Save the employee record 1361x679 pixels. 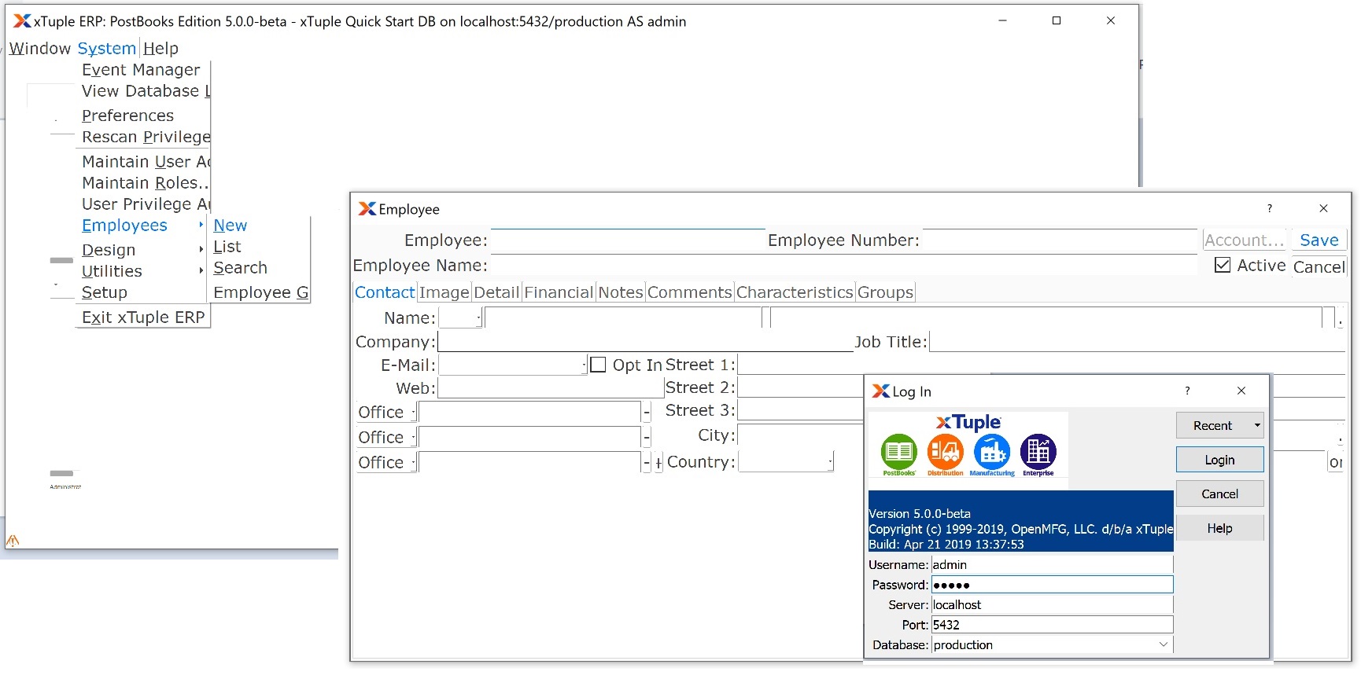(1319, 240)
